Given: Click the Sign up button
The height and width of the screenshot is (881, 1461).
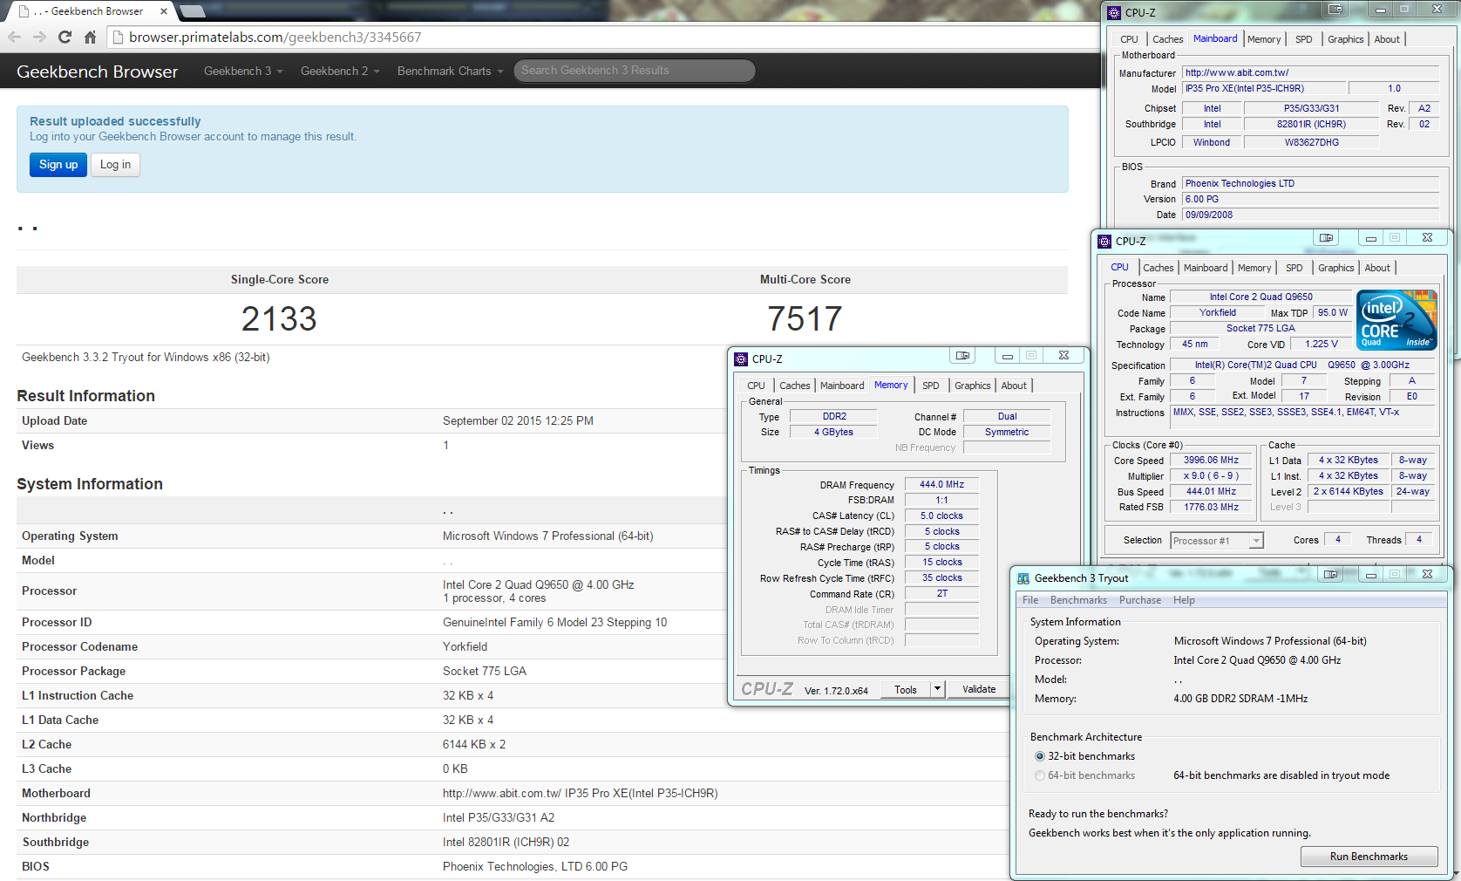Looking at the screenshot, I should (x=58, y=164).
